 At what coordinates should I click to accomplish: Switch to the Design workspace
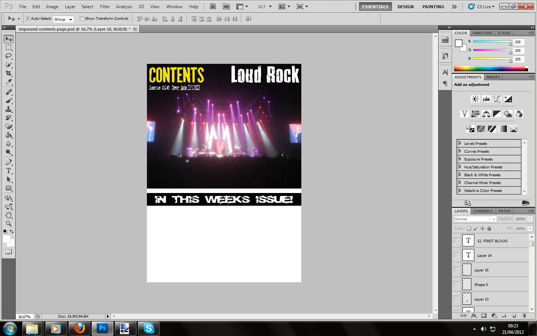(x=405, y=7)
